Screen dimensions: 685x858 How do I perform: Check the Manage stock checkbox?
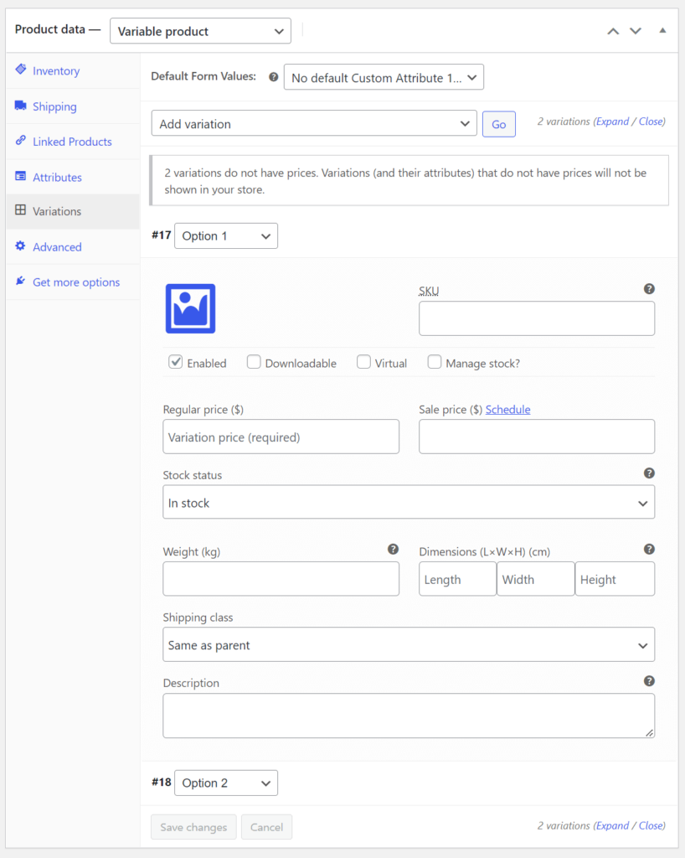point(435,362)
